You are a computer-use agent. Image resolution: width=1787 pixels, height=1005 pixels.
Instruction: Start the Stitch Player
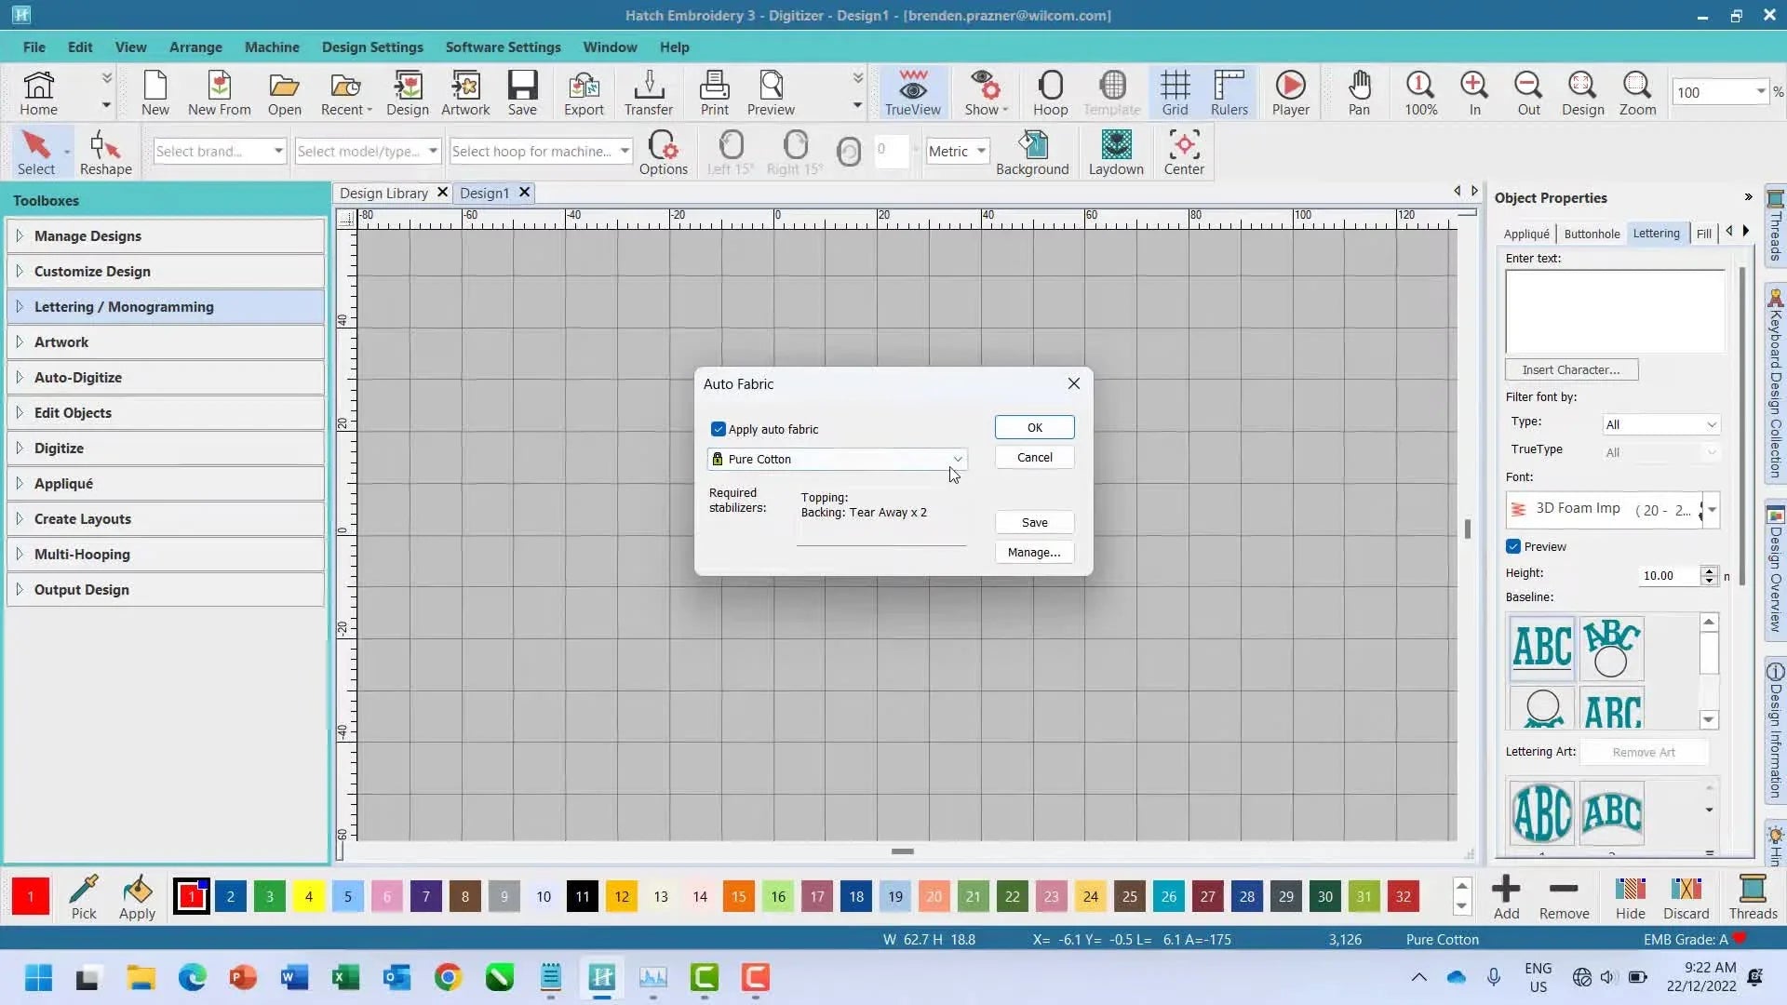pyautogui.click(x=1290, y=92)
